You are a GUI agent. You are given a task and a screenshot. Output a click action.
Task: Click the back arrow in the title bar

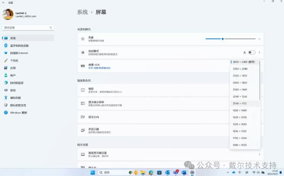pos(3,2)
